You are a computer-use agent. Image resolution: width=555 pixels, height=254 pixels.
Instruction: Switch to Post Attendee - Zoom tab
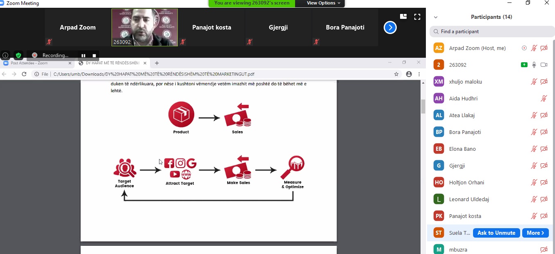coord(35,63)
